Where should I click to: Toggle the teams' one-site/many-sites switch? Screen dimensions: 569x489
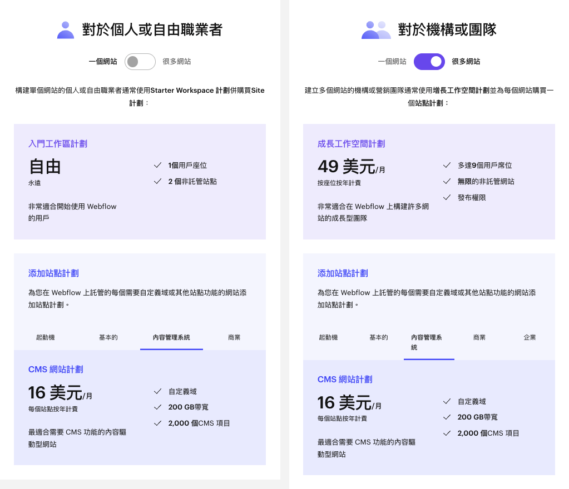pyautogui.click(x=429, y=62)
